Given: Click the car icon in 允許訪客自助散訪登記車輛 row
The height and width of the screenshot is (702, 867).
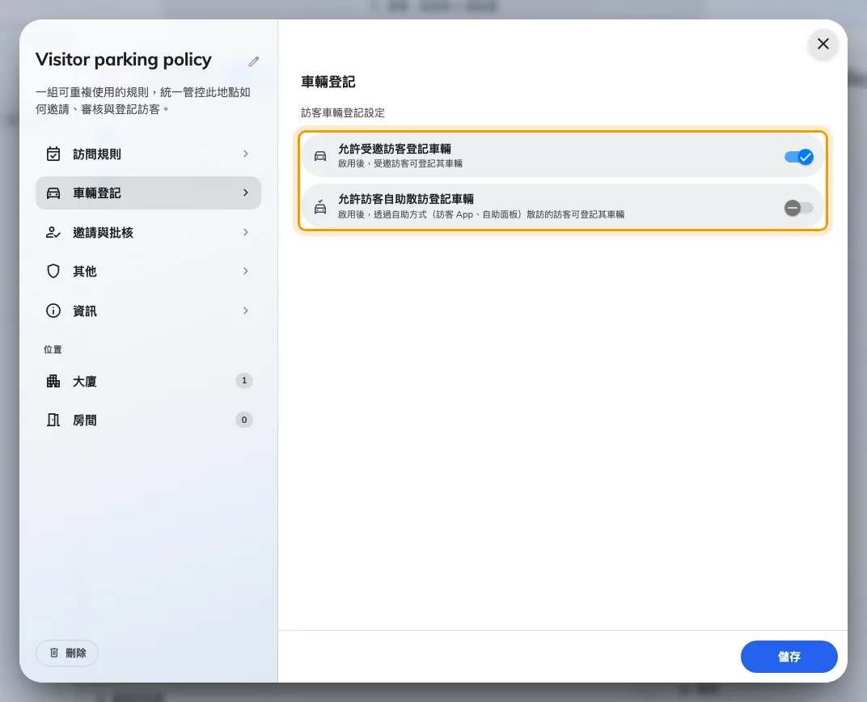Looking at the screenshot, I should [x=320, y=207].
